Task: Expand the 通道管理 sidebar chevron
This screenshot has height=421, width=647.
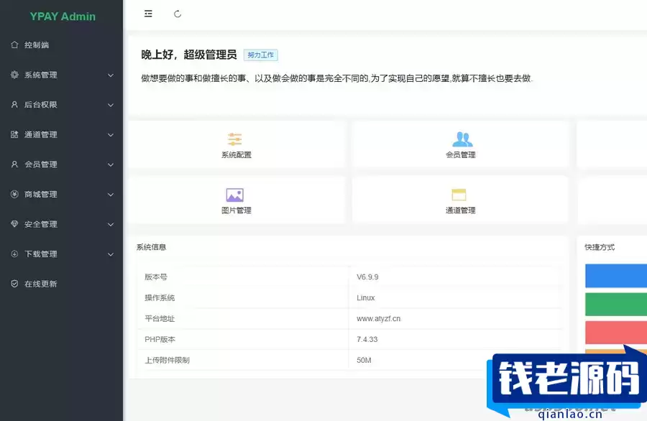Action: [x=111, y=135]
